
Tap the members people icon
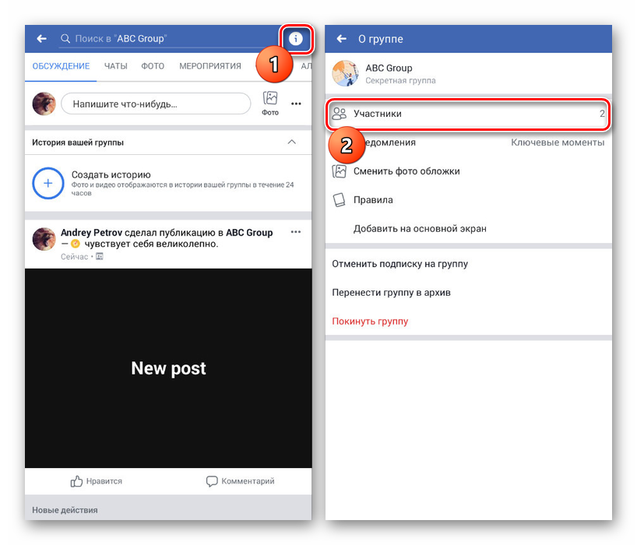coord(340,114)
